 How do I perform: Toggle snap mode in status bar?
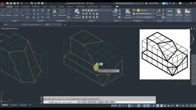click(x=123, y=106)
